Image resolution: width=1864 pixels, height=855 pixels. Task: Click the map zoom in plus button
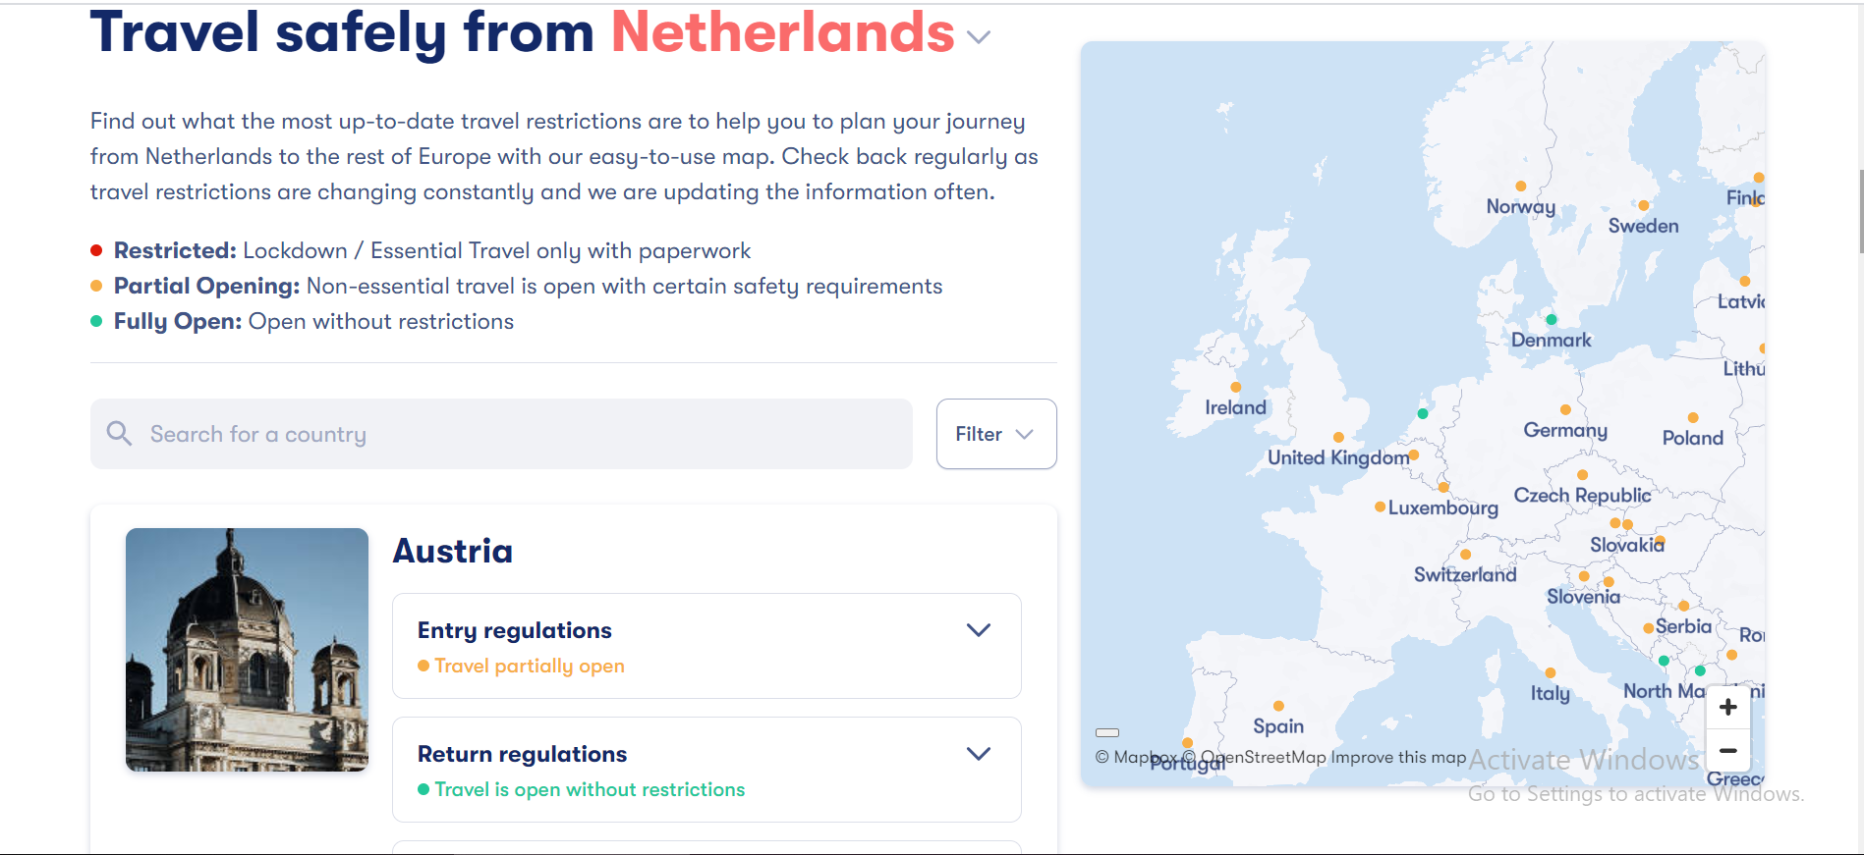coord(1728,707)
